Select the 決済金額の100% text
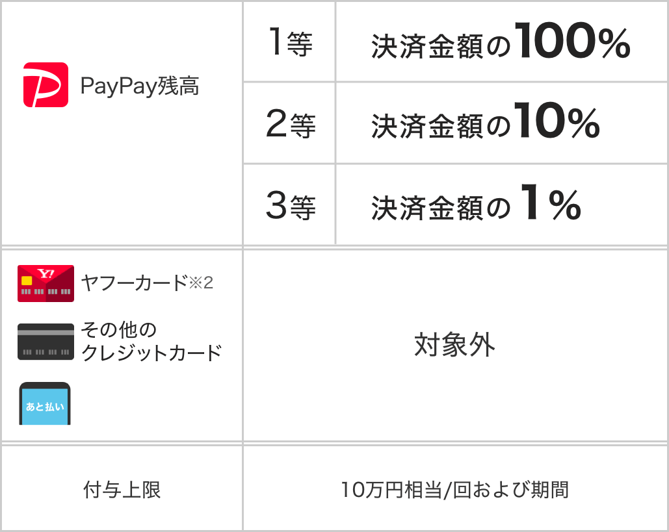Screen dimensions: 669x532 pos(501,44)
